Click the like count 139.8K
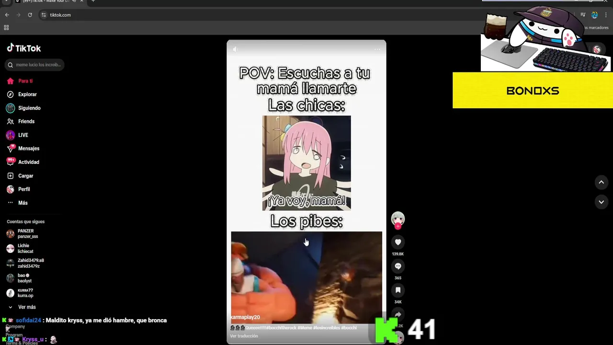Viewport: 613px width, 345px height. 398,254
